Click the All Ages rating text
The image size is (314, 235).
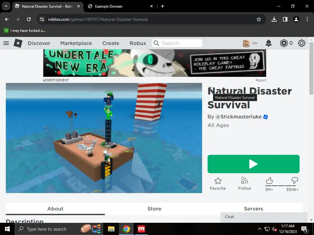pos(218,125)
